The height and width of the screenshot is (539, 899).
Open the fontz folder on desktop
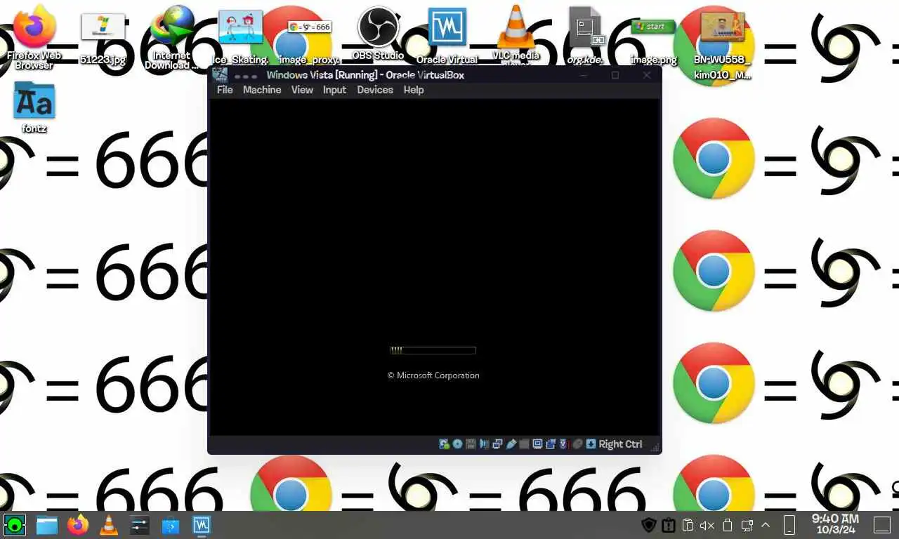coord(34,107)
